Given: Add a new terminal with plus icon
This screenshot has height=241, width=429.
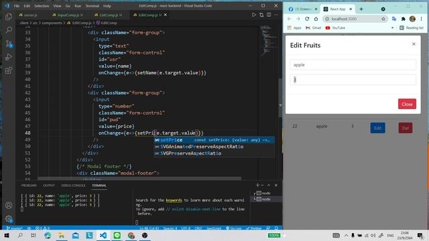Looking at the screenshot, I should coord(257,185).
